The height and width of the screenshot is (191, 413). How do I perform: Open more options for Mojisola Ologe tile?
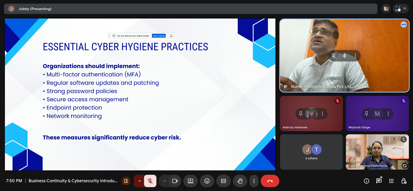(388, 114)
